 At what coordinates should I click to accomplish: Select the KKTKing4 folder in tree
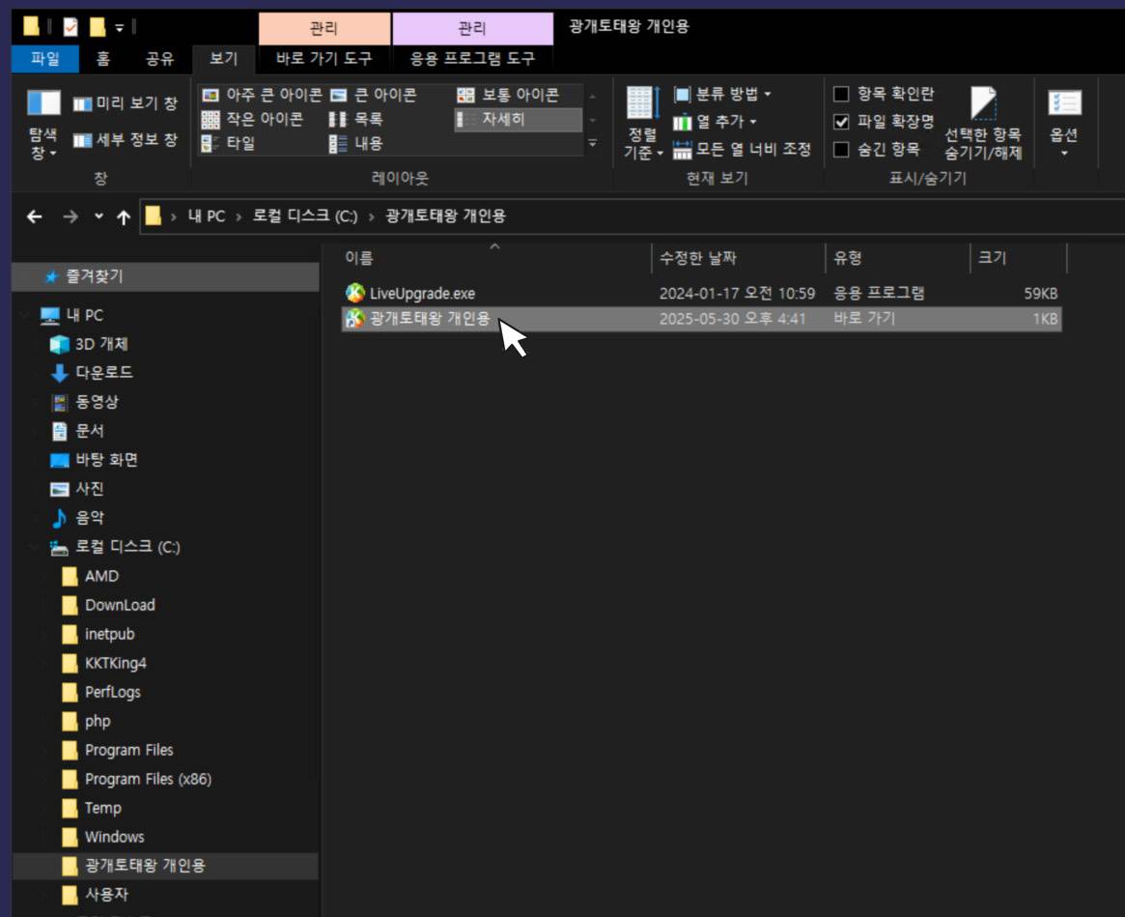pyautogui.click(x=115, y=663)
